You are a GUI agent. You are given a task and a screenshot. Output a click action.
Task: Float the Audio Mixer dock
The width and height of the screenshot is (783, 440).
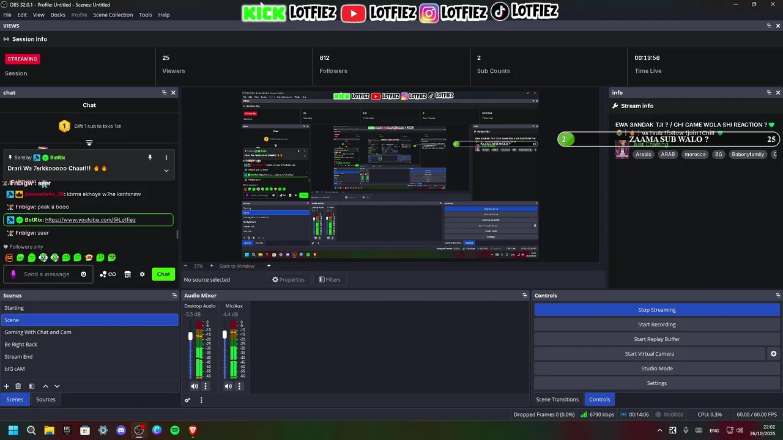click(x=524, y=295)
